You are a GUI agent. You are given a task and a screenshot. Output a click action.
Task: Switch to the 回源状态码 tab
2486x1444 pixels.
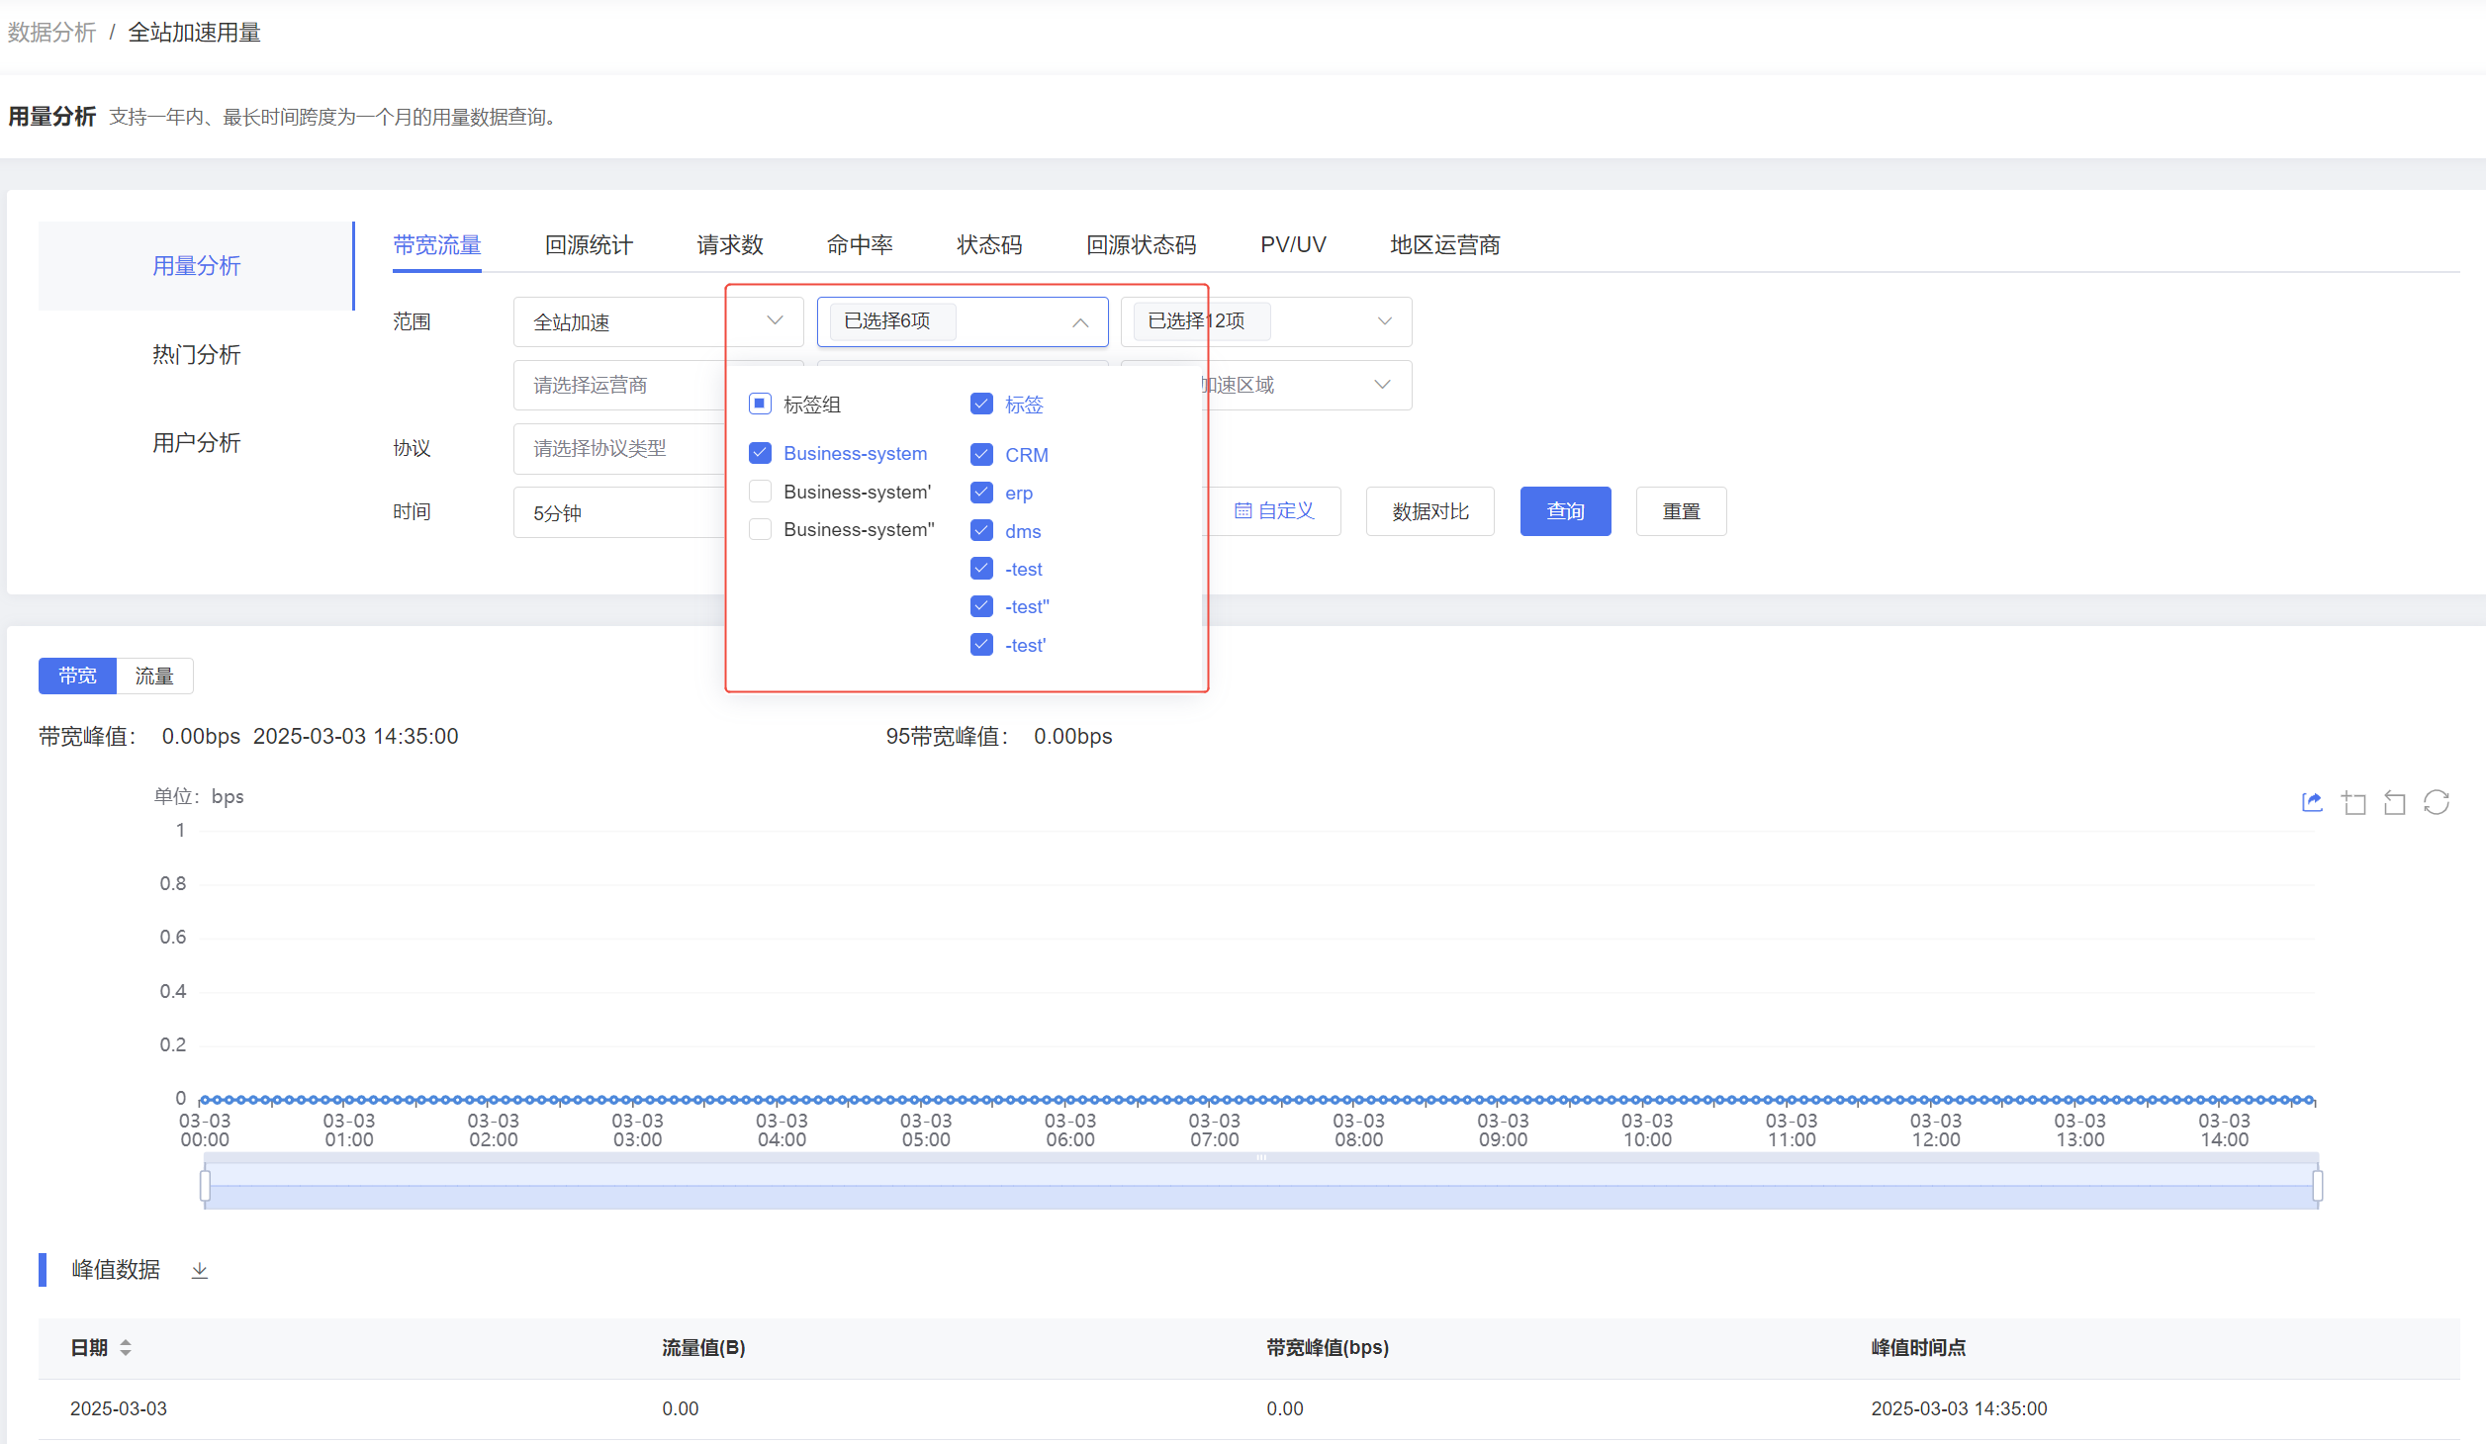pyautogui.click(x=1142, y=244)
